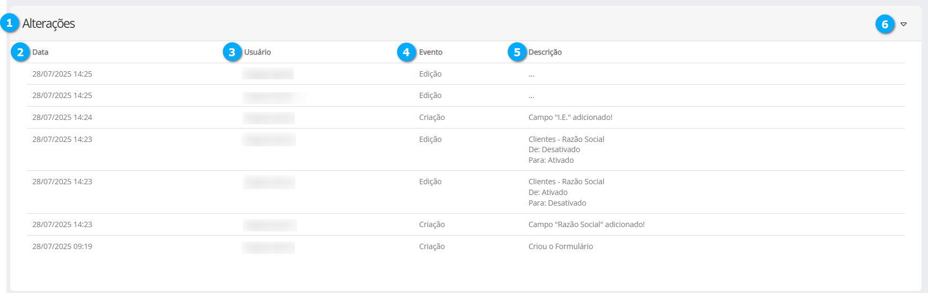This screenshot has height=293, width=928.
Task: Sort by the Data column header
Action: (40, 52)
